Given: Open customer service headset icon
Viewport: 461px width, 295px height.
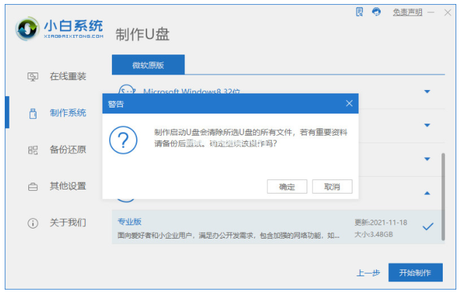Looking at the screenshot, I should point(376,12).
